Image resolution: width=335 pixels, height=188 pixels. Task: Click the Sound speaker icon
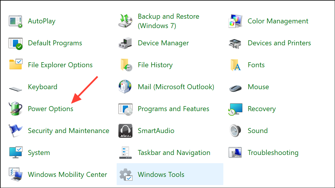235,131
